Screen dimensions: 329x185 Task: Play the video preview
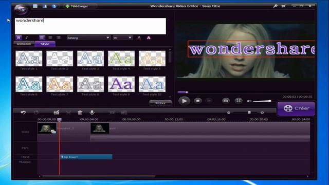click(184, 101)
